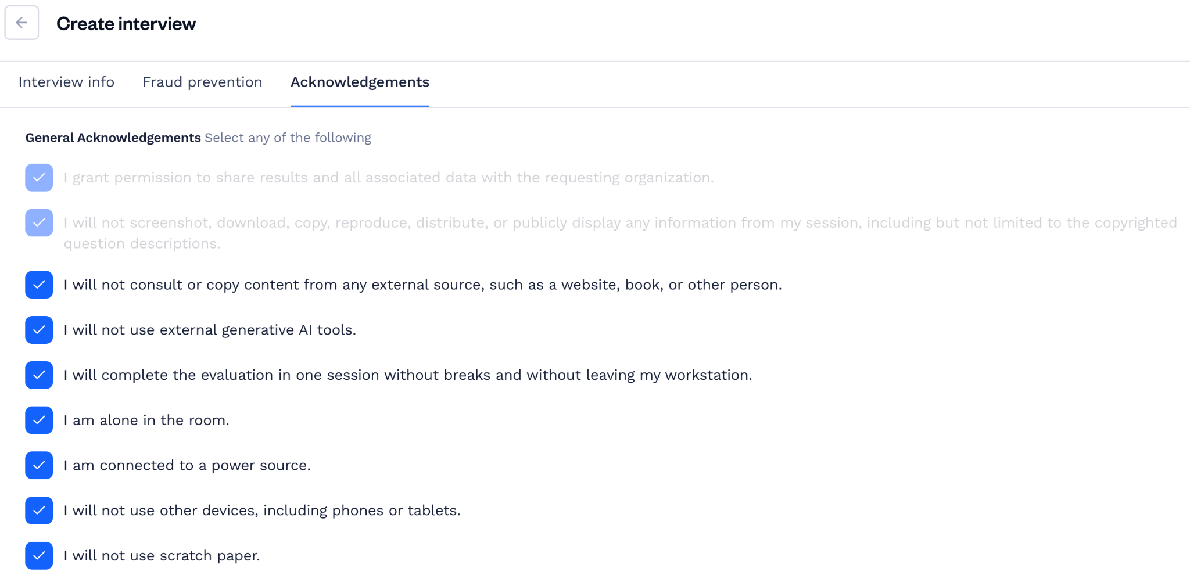
Task: Toggle the will not screenshot or download checkbox
Action: (x=39, y=223)
